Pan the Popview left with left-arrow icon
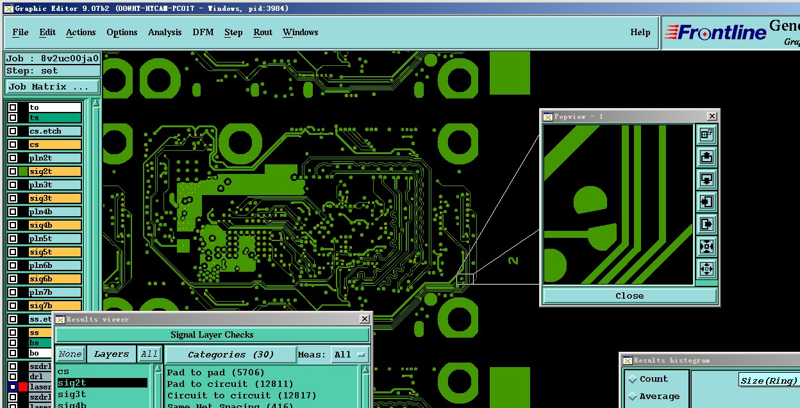Image resolution: width=800 pixels, height=408 pixels. (706, 201)
